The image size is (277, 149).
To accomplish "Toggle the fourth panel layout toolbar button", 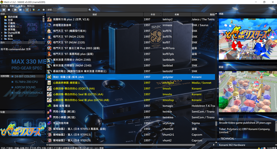I will pos(20,10).
